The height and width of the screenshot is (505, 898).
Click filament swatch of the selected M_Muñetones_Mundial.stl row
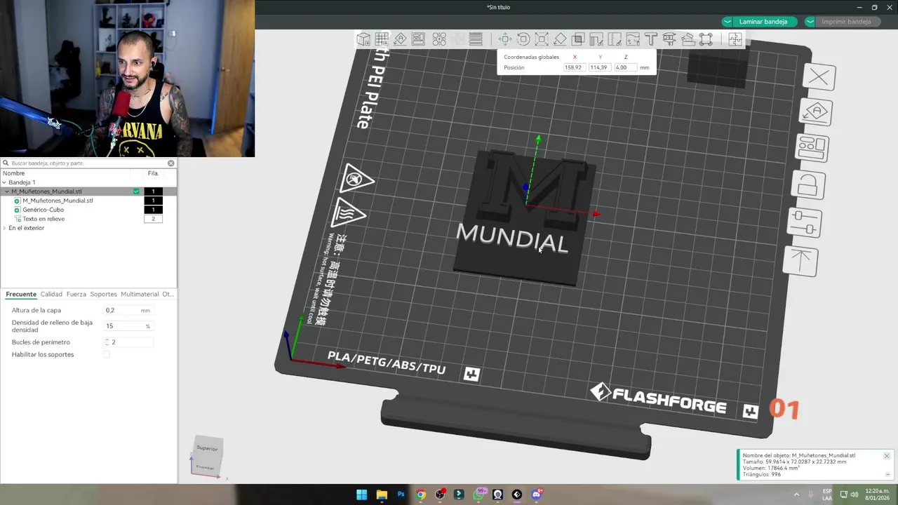(x=153, y=191)
